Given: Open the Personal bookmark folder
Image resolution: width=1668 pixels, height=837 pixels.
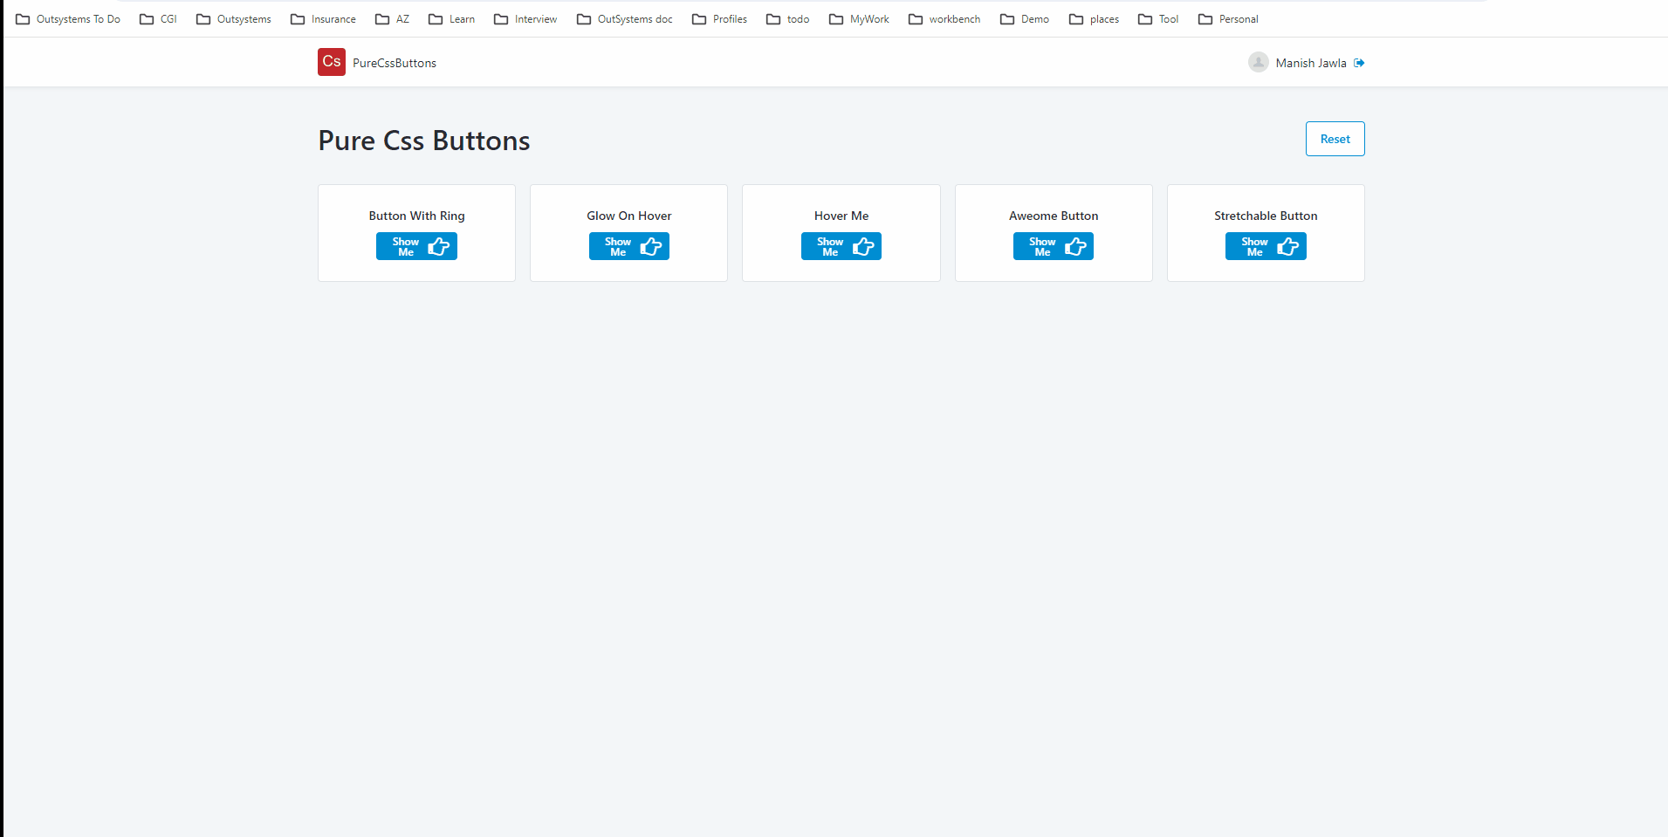Looking at the screenshot, I should tap(1228, 19).
